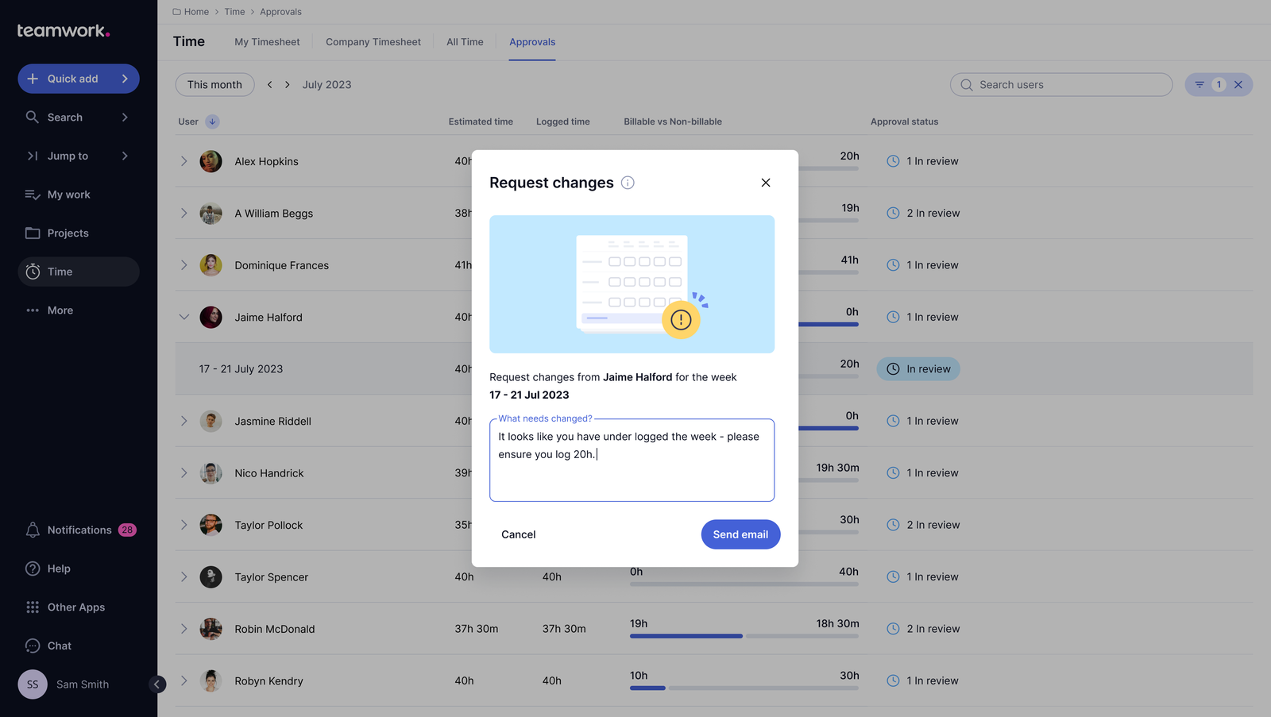
Task: Click the Send email button
Action: pyautogui.click(x=740, y=534)
